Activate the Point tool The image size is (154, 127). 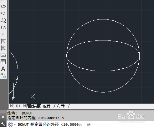(3, 34)
